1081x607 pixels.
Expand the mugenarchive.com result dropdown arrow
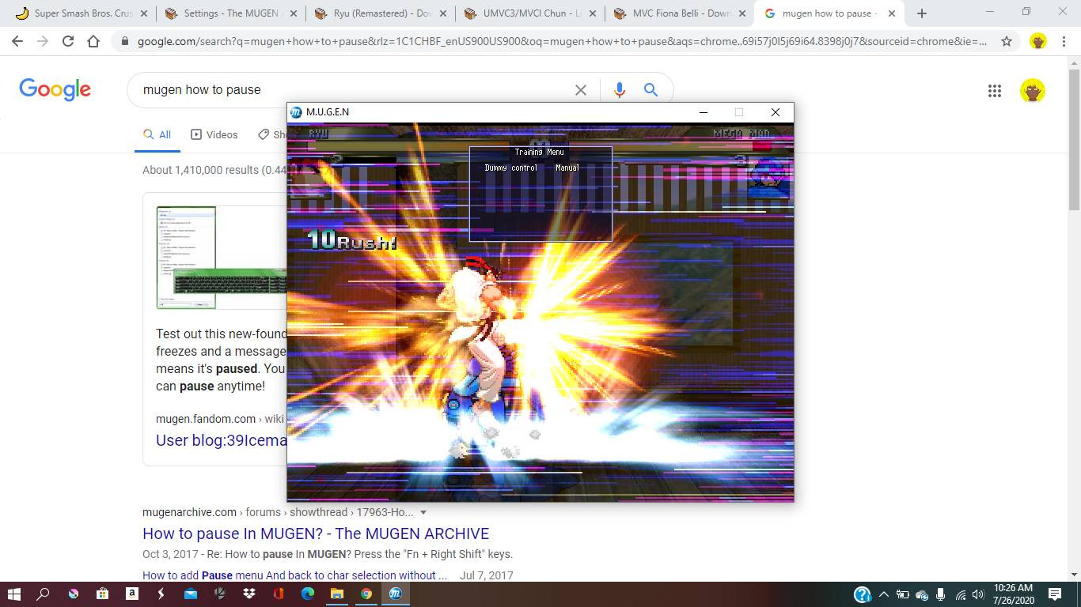[x=423, y=513]
